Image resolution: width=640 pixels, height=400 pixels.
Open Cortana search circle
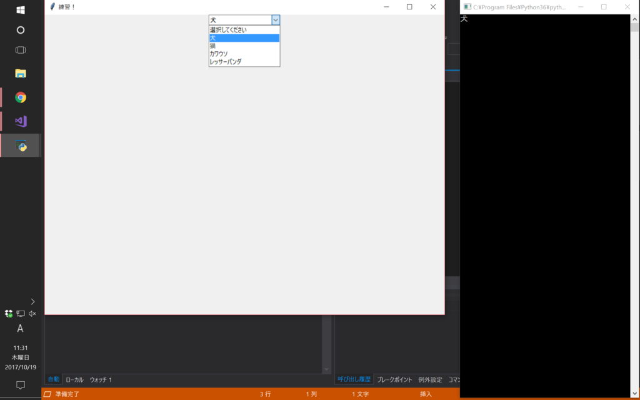coord(21,30)
